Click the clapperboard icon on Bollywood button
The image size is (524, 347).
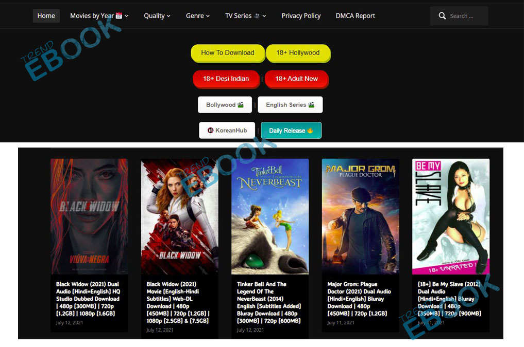click(x=240, y=105)
